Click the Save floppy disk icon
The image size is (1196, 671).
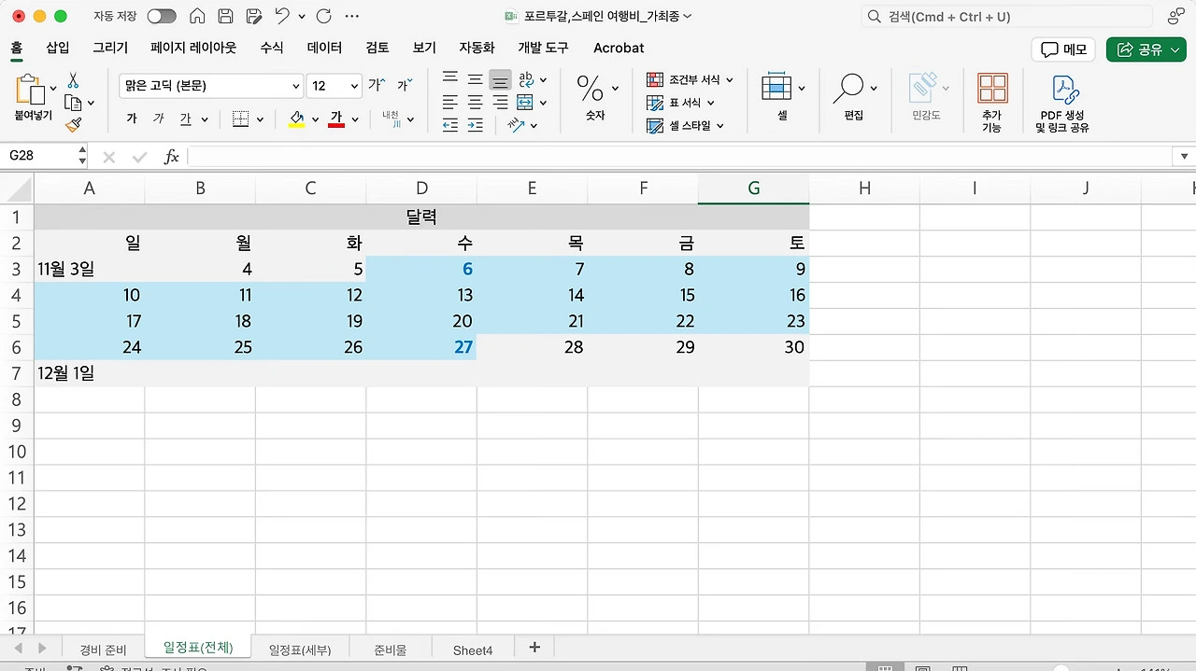[x=225, y=16]
